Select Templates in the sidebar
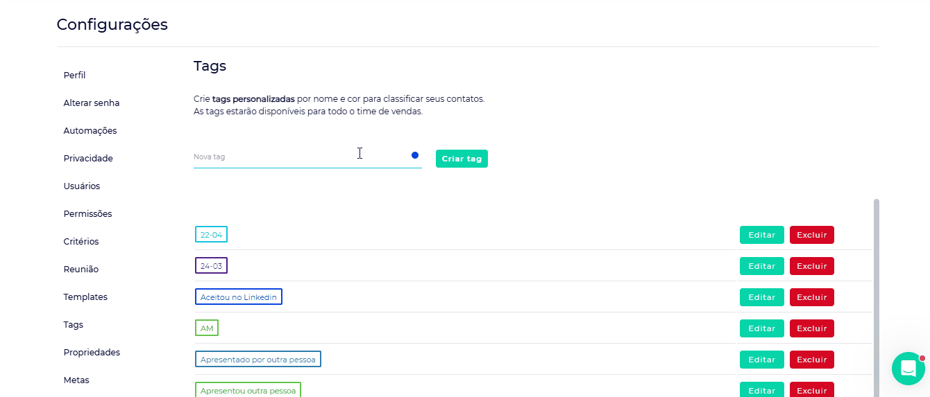The width and height of the screenshot is (930, 397). tap(85, 297)
